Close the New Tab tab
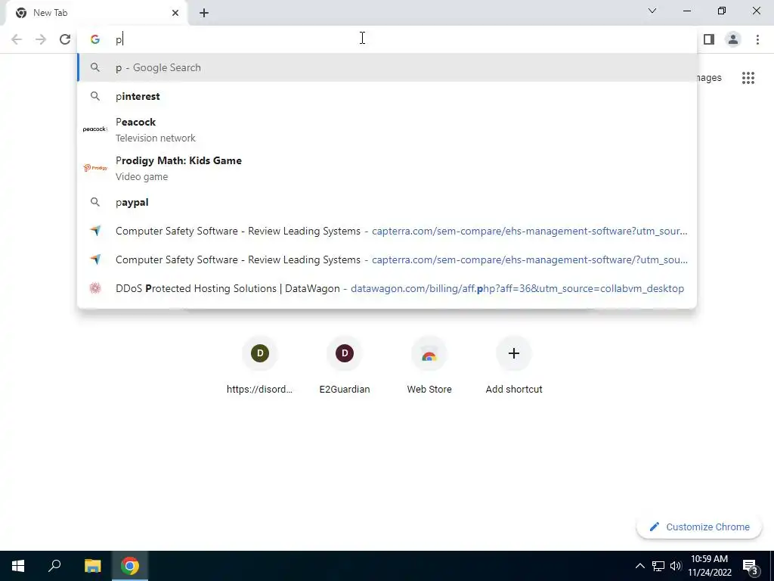The width and height of the screenshot is (774, 581). (175, 13)
